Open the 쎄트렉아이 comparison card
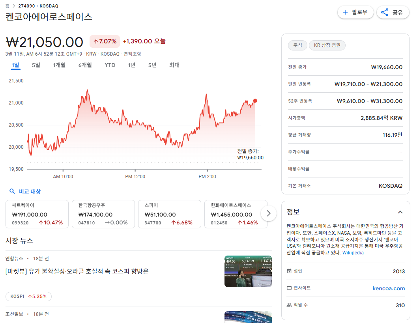Viewport: 419px width, 323px height. pyautogui.click(x=37, y=214)
